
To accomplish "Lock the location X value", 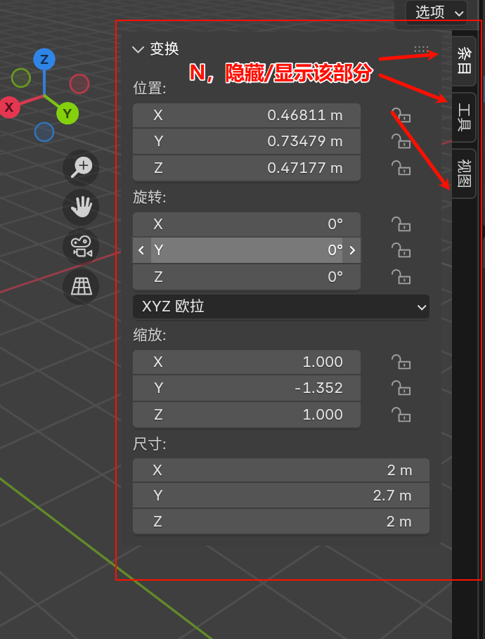I will pos(401,115).
